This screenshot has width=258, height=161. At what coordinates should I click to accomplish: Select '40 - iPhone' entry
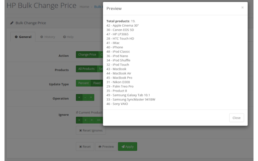click(115, 47)
